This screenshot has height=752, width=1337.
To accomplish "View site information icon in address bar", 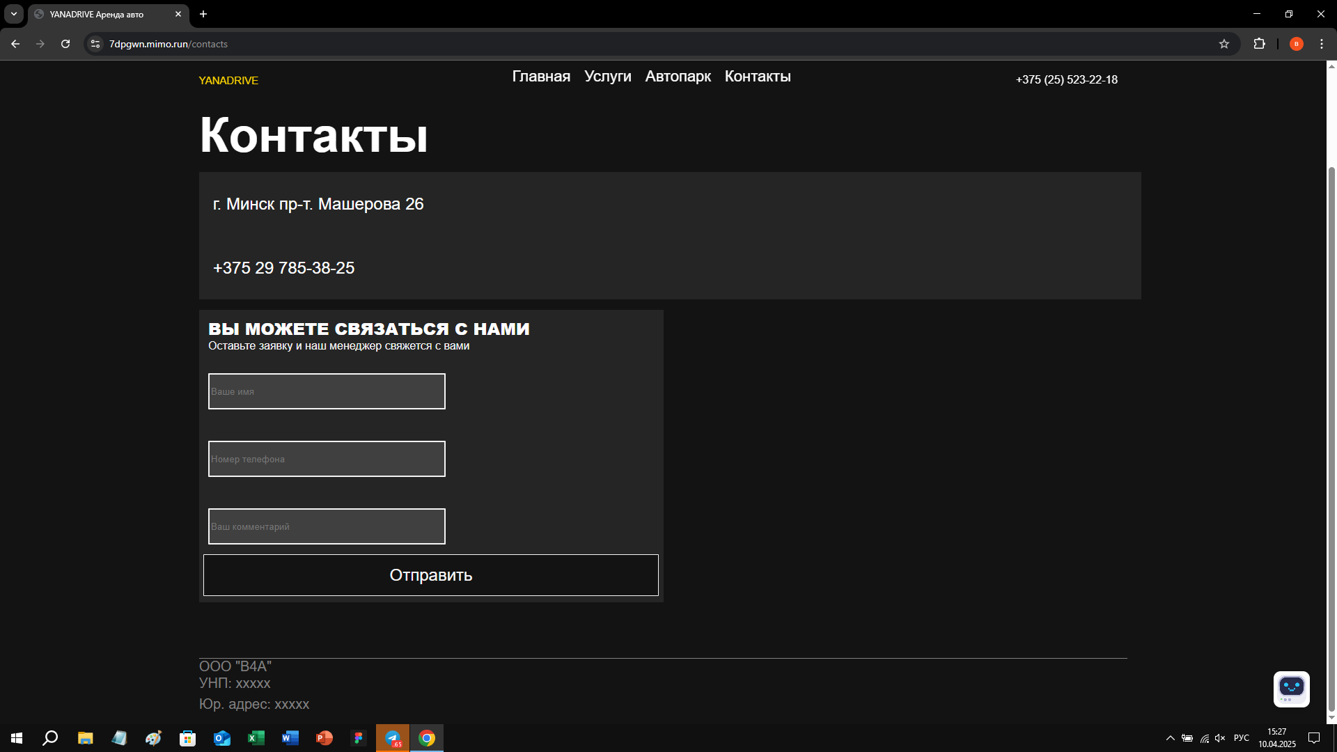I will (x=95, y=44).
